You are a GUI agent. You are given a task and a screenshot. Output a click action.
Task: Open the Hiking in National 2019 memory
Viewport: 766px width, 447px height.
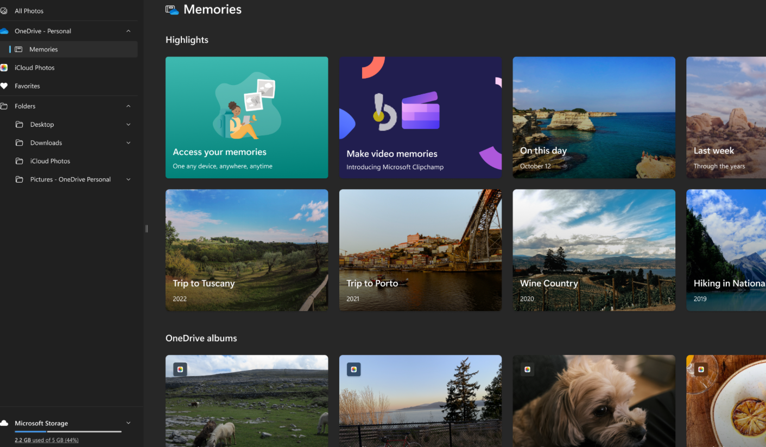tap(726, 250)
